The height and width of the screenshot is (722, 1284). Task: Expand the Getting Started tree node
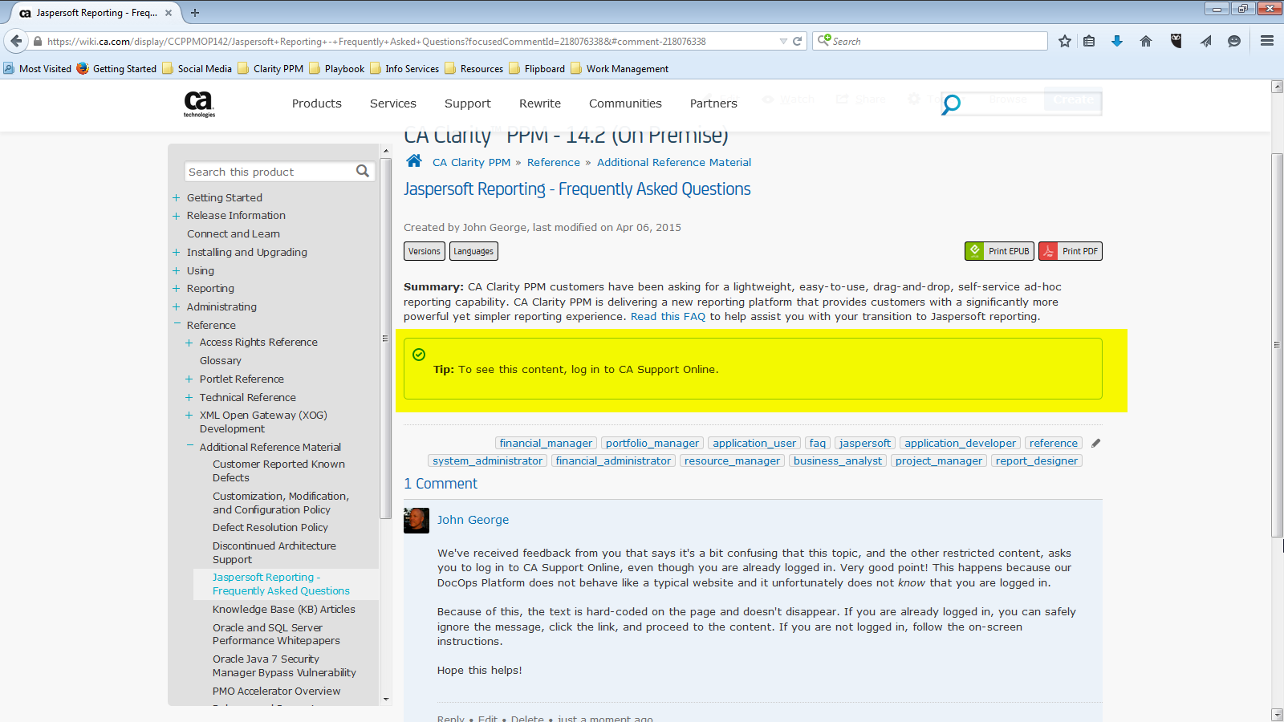[176, 197]
